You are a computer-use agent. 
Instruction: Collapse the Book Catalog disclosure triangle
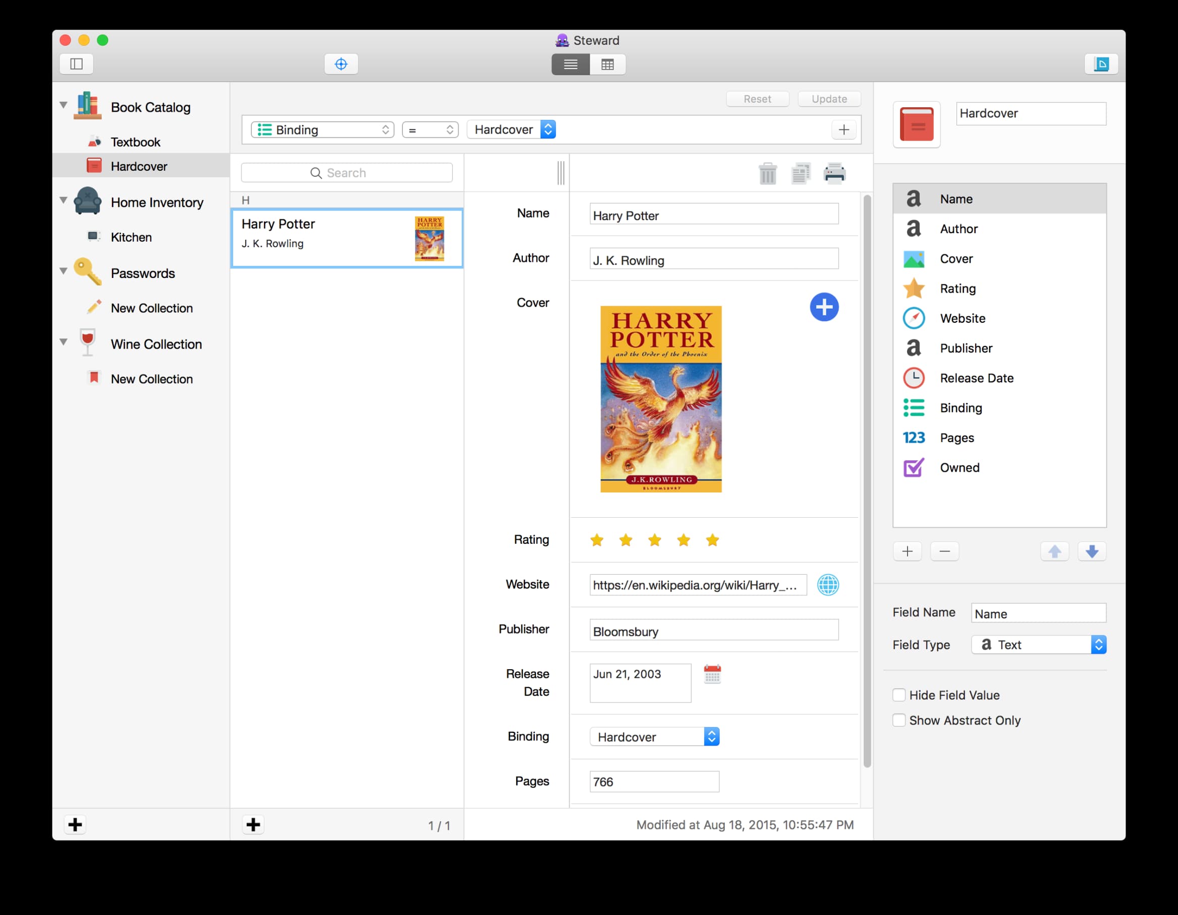coord(63,105)
